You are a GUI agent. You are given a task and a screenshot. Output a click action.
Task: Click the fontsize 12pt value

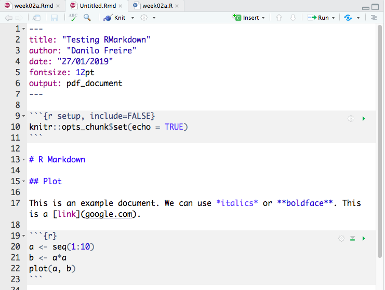coord(85,72)
